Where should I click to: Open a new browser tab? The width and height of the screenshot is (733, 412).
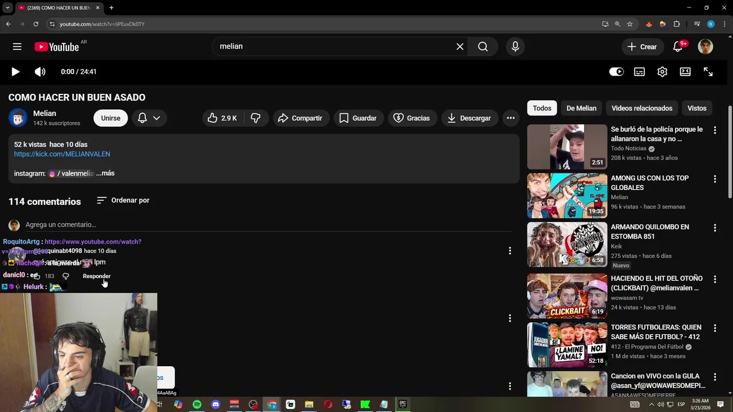111,8
